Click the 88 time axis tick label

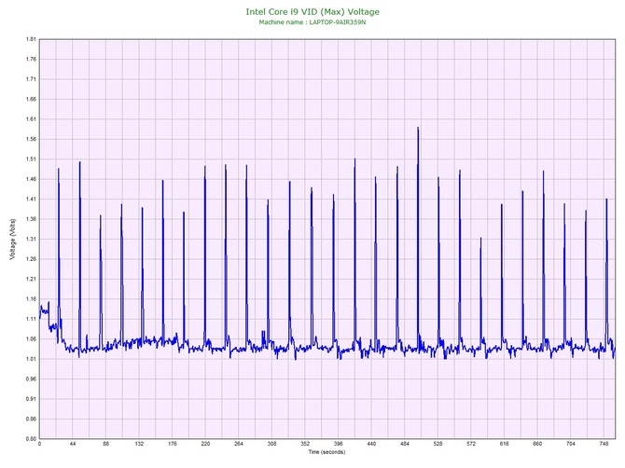click(105, 444)
